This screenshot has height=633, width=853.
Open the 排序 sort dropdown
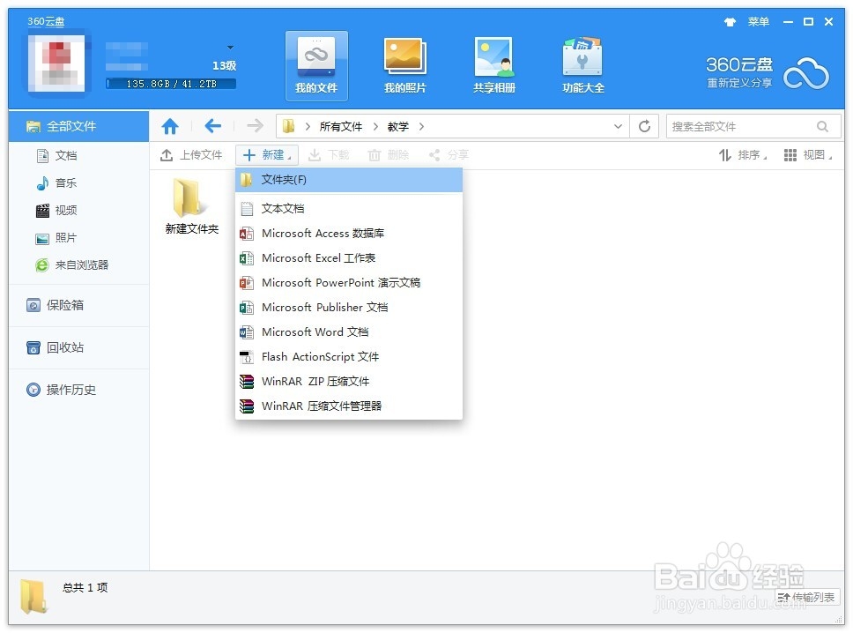pos(743,155)
